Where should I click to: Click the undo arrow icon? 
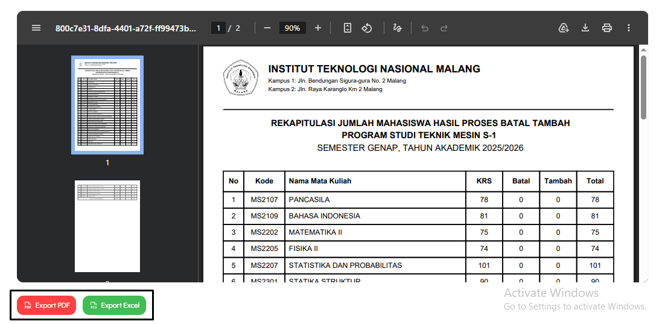coord(425,28)
